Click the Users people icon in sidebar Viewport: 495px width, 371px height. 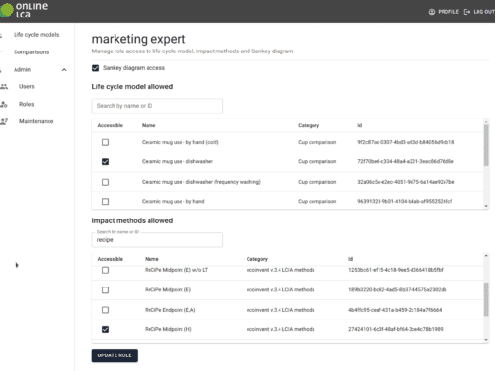pyautogui.click(x=4, y=86)
